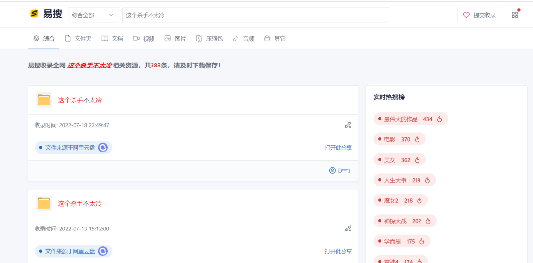Click the search field containing 这个杀手不太冷

[256, 15]
